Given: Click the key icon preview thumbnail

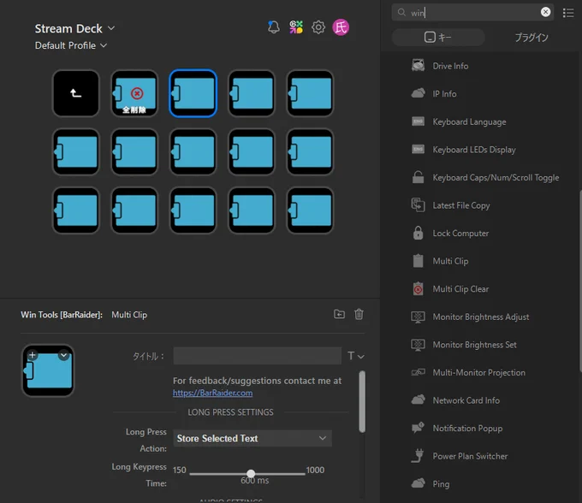Looking at the screenshot, I should point(48,370).
